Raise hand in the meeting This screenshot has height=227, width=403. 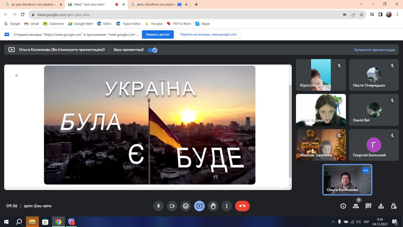coord(213,206)
